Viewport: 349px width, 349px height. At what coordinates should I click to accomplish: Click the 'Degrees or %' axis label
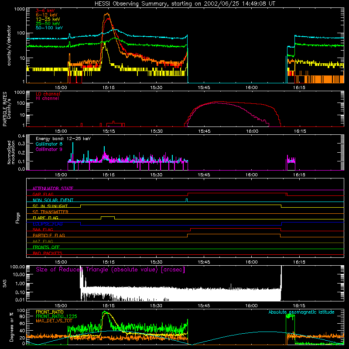click(x=11, y=327)
